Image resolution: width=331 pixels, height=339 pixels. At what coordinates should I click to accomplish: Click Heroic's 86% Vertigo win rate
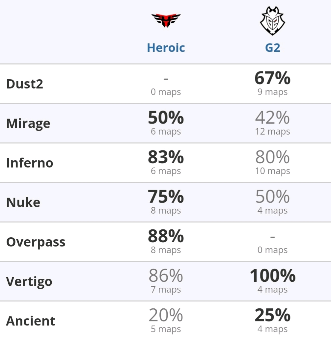pos(166,276)
